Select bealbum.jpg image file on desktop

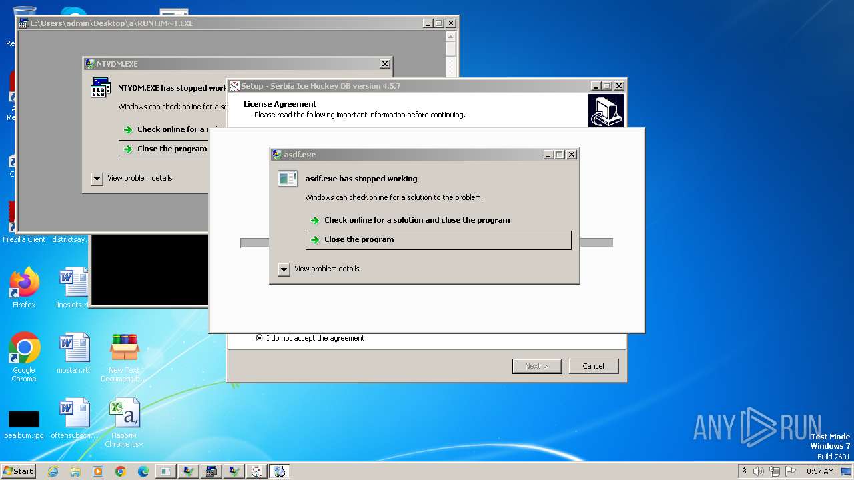point(24,423)
